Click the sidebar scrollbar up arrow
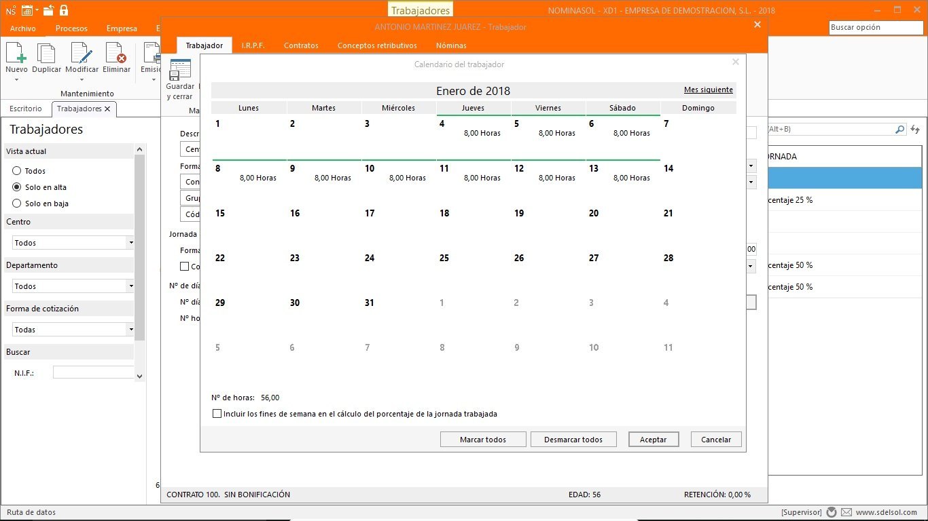The width and height of the screenshot is (928, 521). pyautogui.click(x=139, y=149)
